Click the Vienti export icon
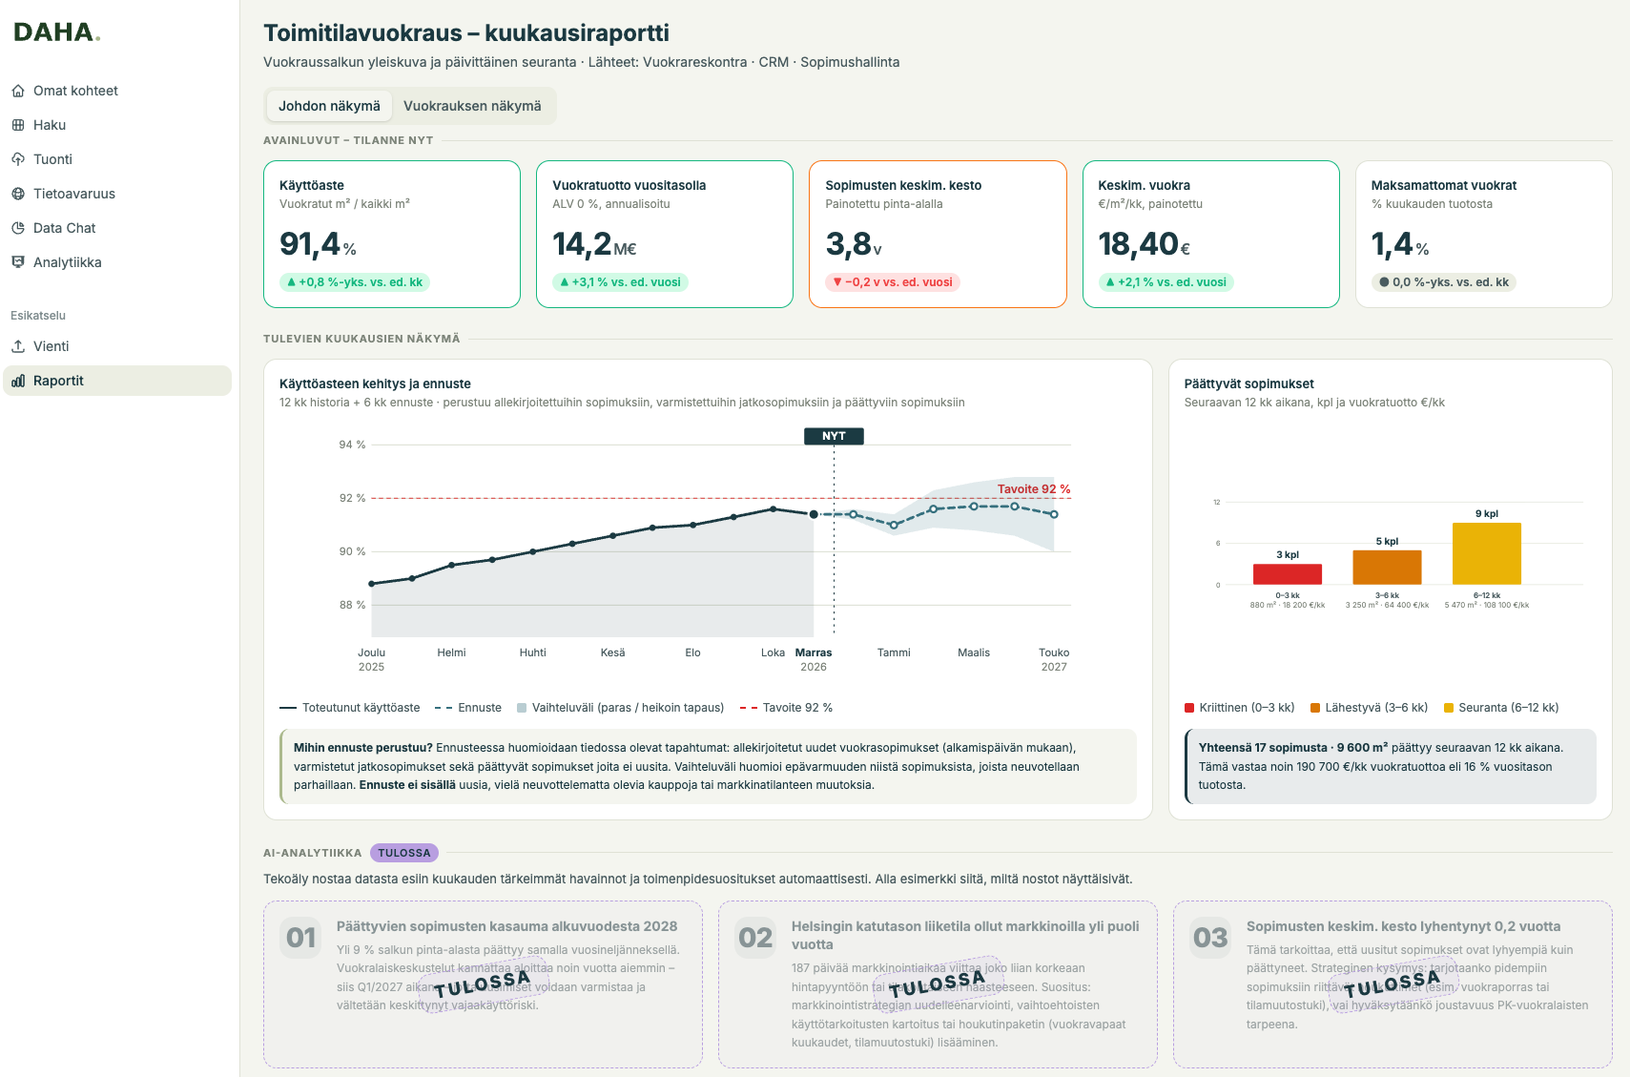 pos(18,346)
